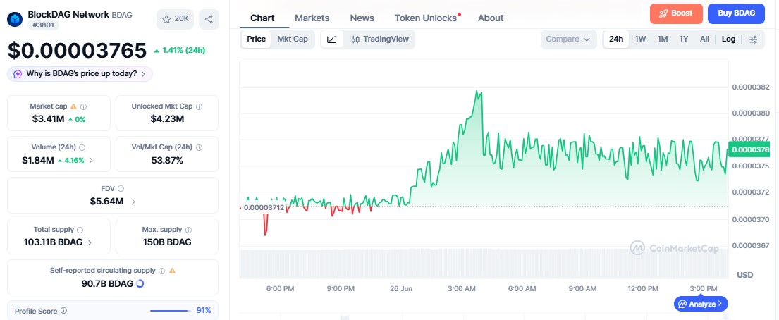The height and width of the screenshot is (320, 779).
Task: Click the BlockDAG Network logo icon
Action: click(x=15, y=19)
